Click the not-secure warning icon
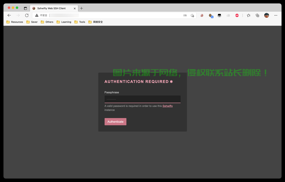285x182 pixels. coord(37,15)
